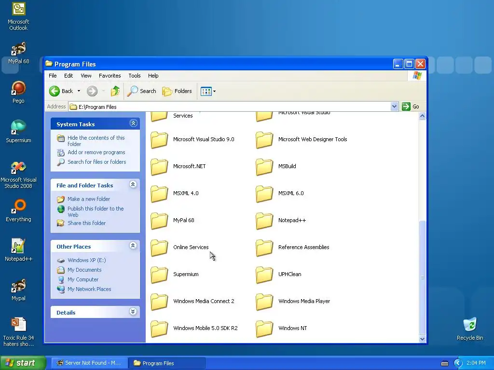The width and height of the screenshot is (494, 370).
Task: Expand hidden system tray icons arrow
Action: pos(458,363)
